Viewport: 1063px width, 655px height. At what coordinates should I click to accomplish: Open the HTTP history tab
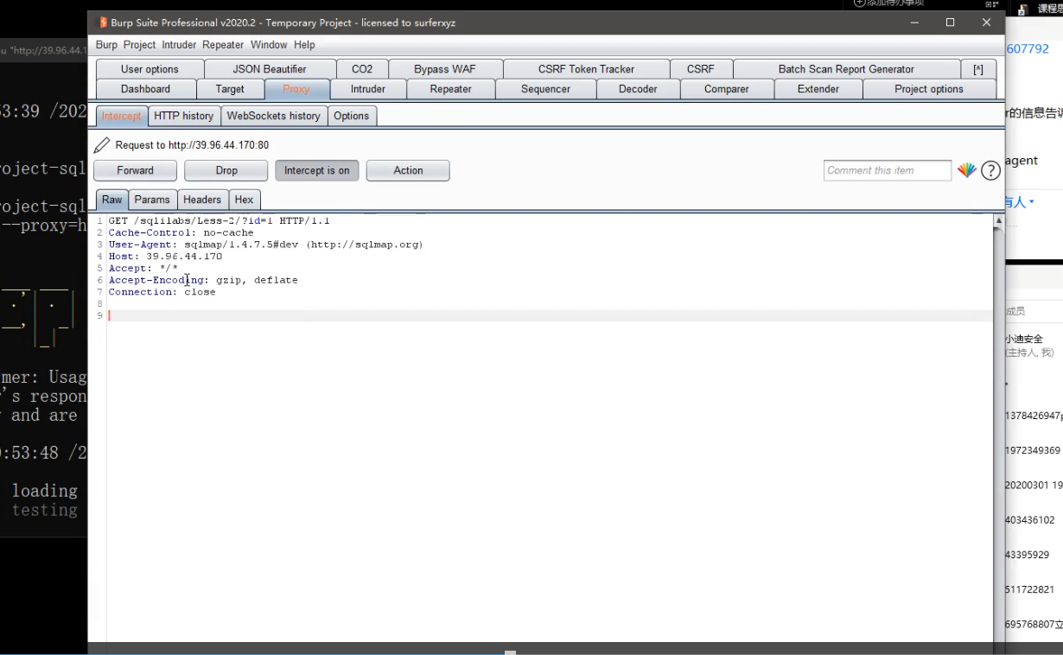[x=184, y=115]
